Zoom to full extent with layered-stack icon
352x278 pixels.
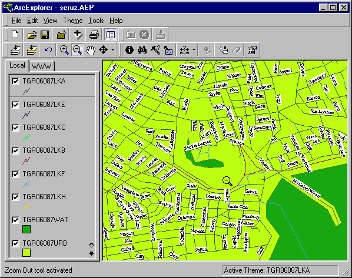[15, 50]
